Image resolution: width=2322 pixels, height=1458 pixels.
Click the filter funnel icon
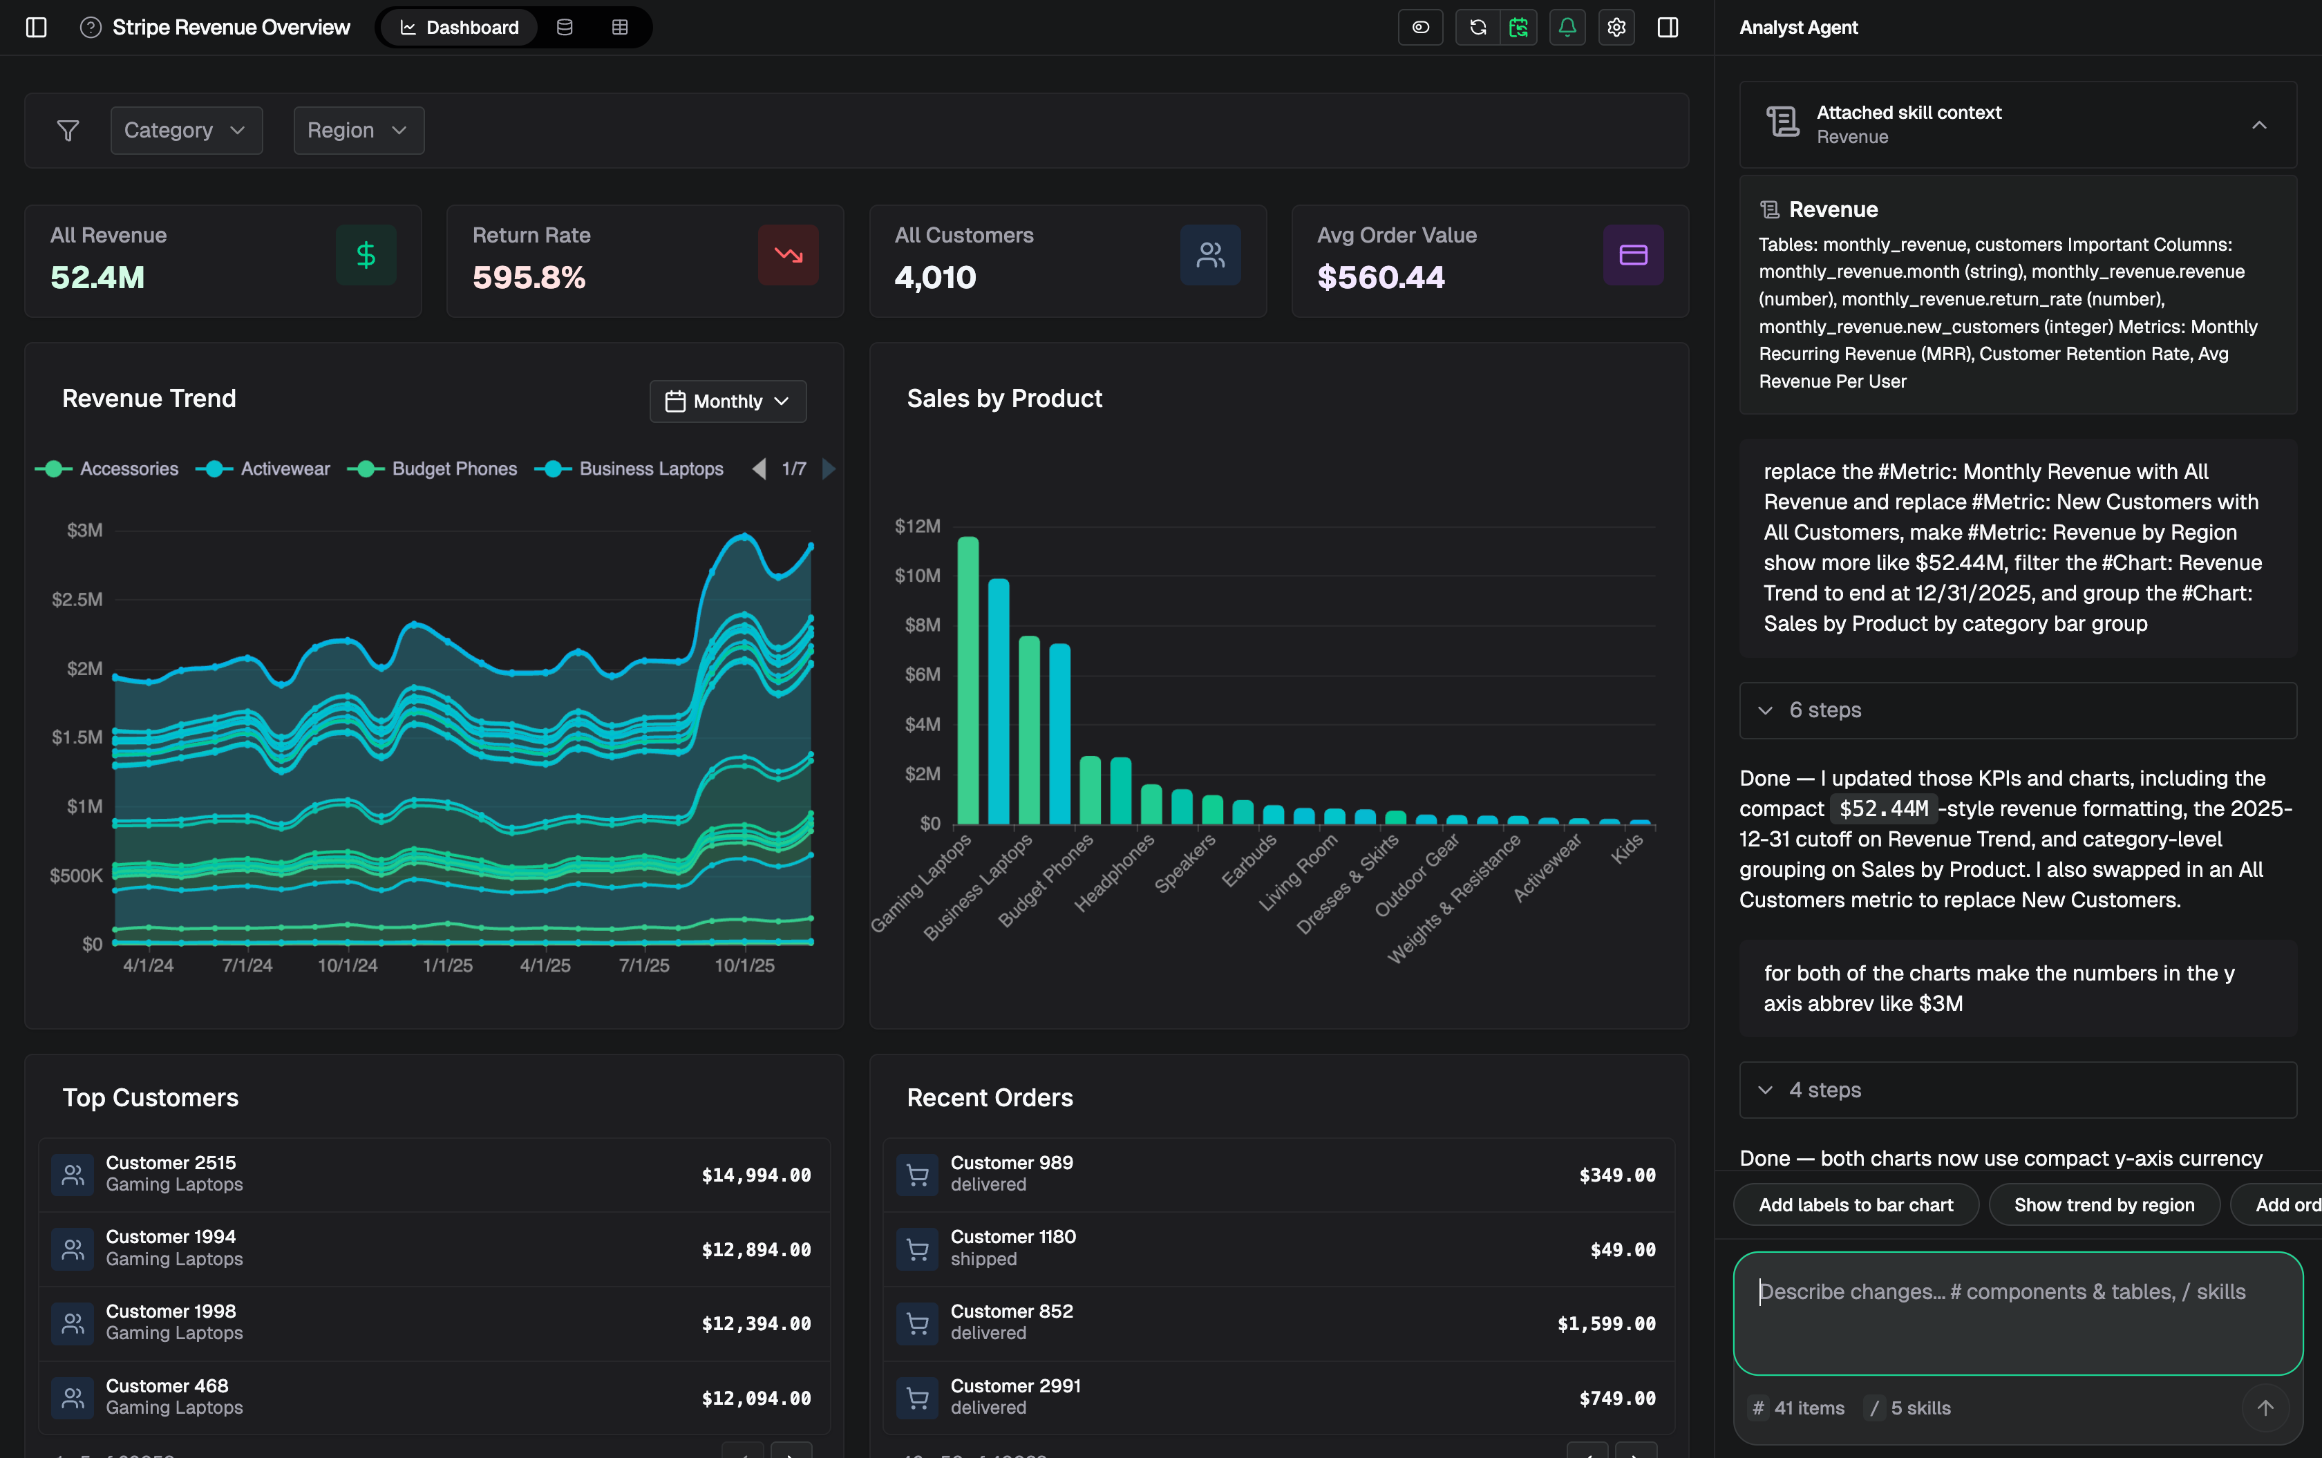pyautogui.click(x=68, y=130)
